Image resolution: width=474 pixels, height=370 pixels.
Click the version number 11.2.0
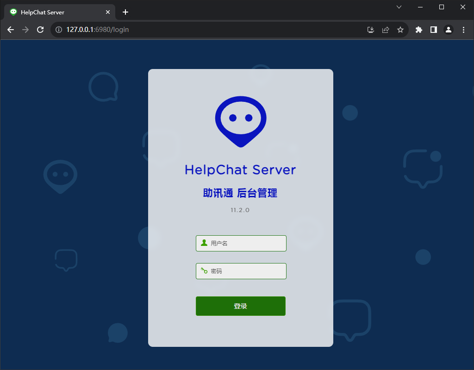pyautogui.click(x=240, y=210)
